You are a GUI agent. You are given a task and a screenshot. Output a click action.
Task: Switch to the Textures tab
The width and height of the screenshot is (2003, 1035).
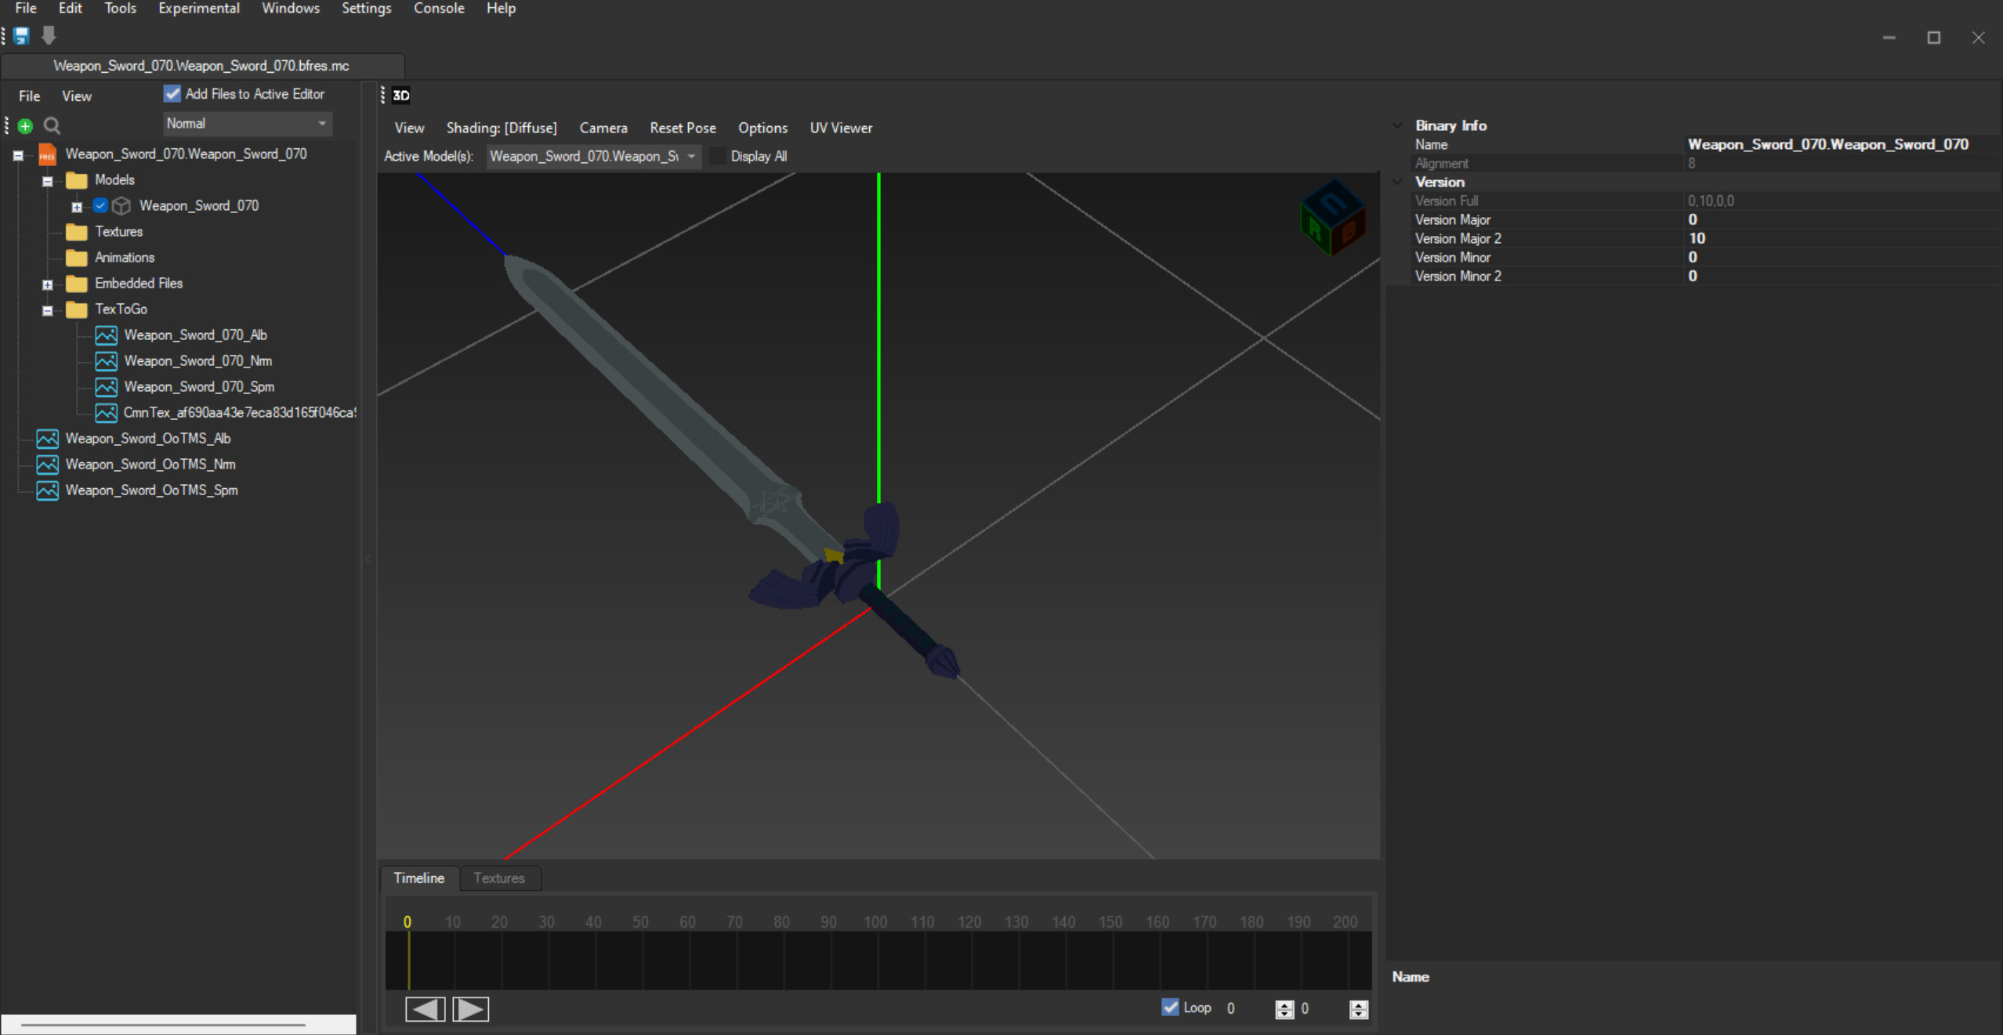click(x=499, y=878)
